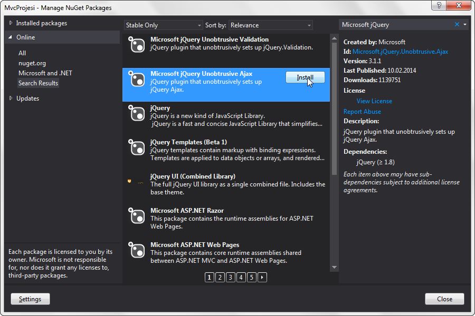Open the Sort by Relevance dropdown

271,25
